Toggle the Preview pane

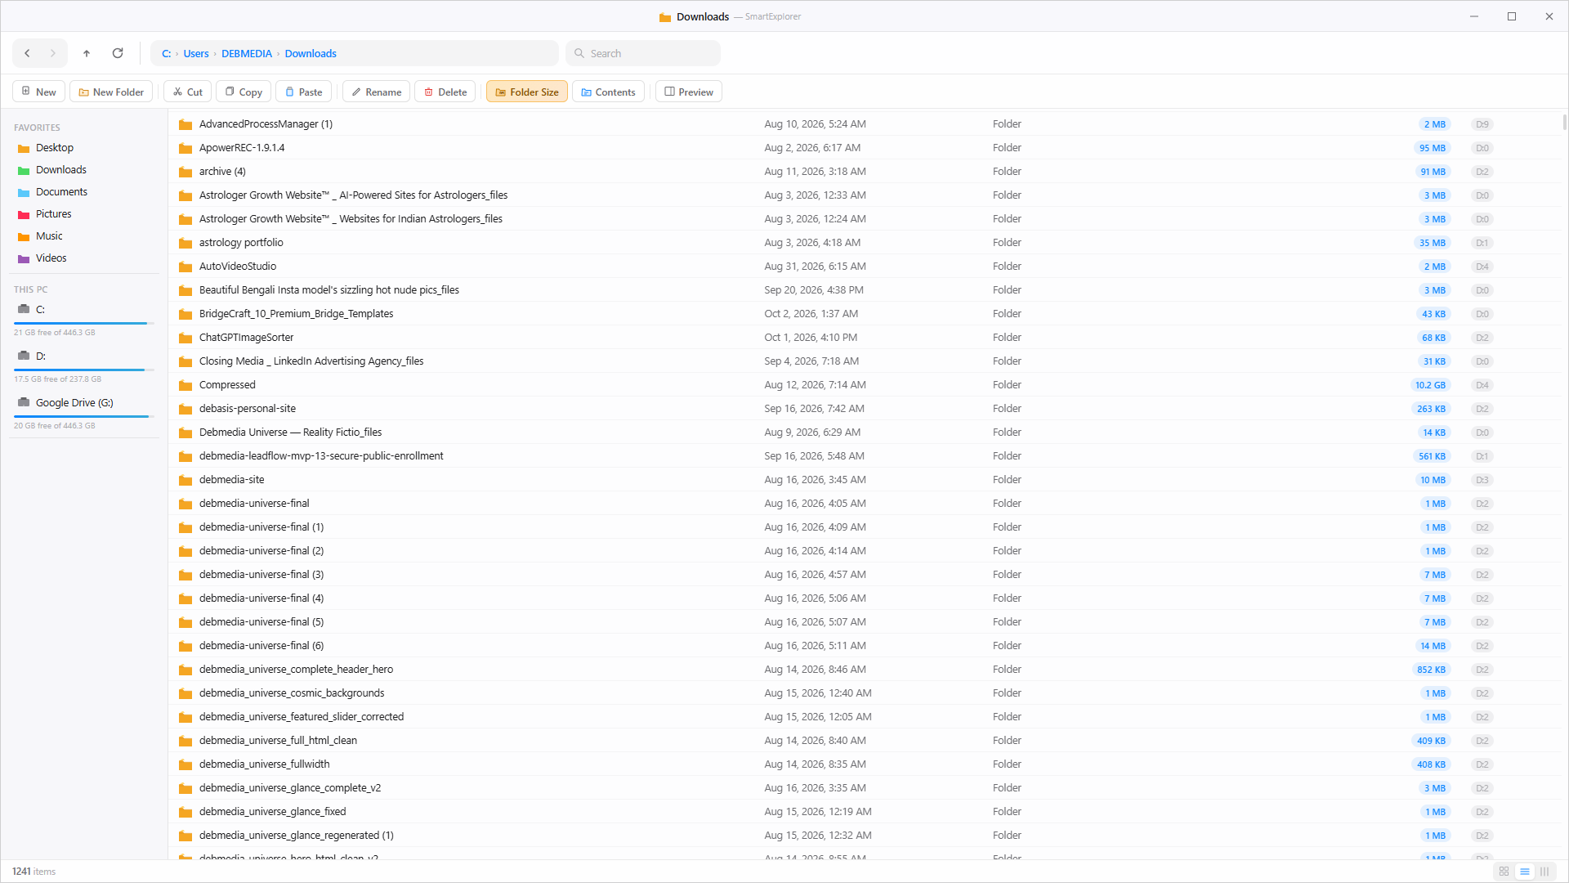pos(688,92)
